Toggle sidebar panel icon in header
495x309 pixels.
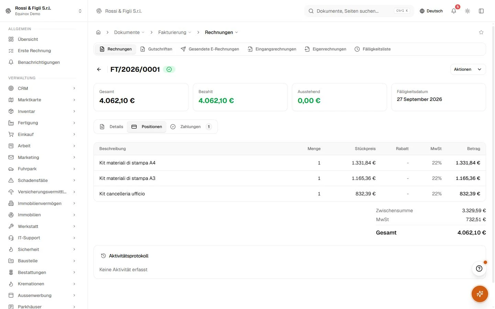[481, 11]
